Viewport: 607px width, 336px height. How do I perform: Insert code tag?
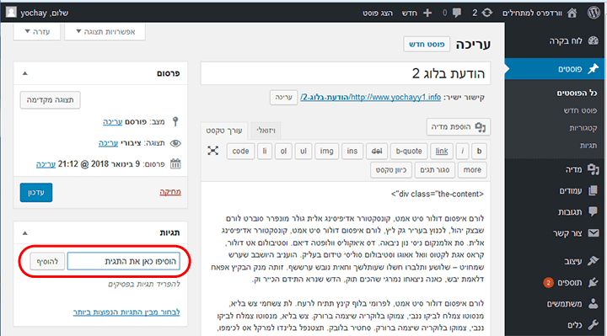pos(240,152)
